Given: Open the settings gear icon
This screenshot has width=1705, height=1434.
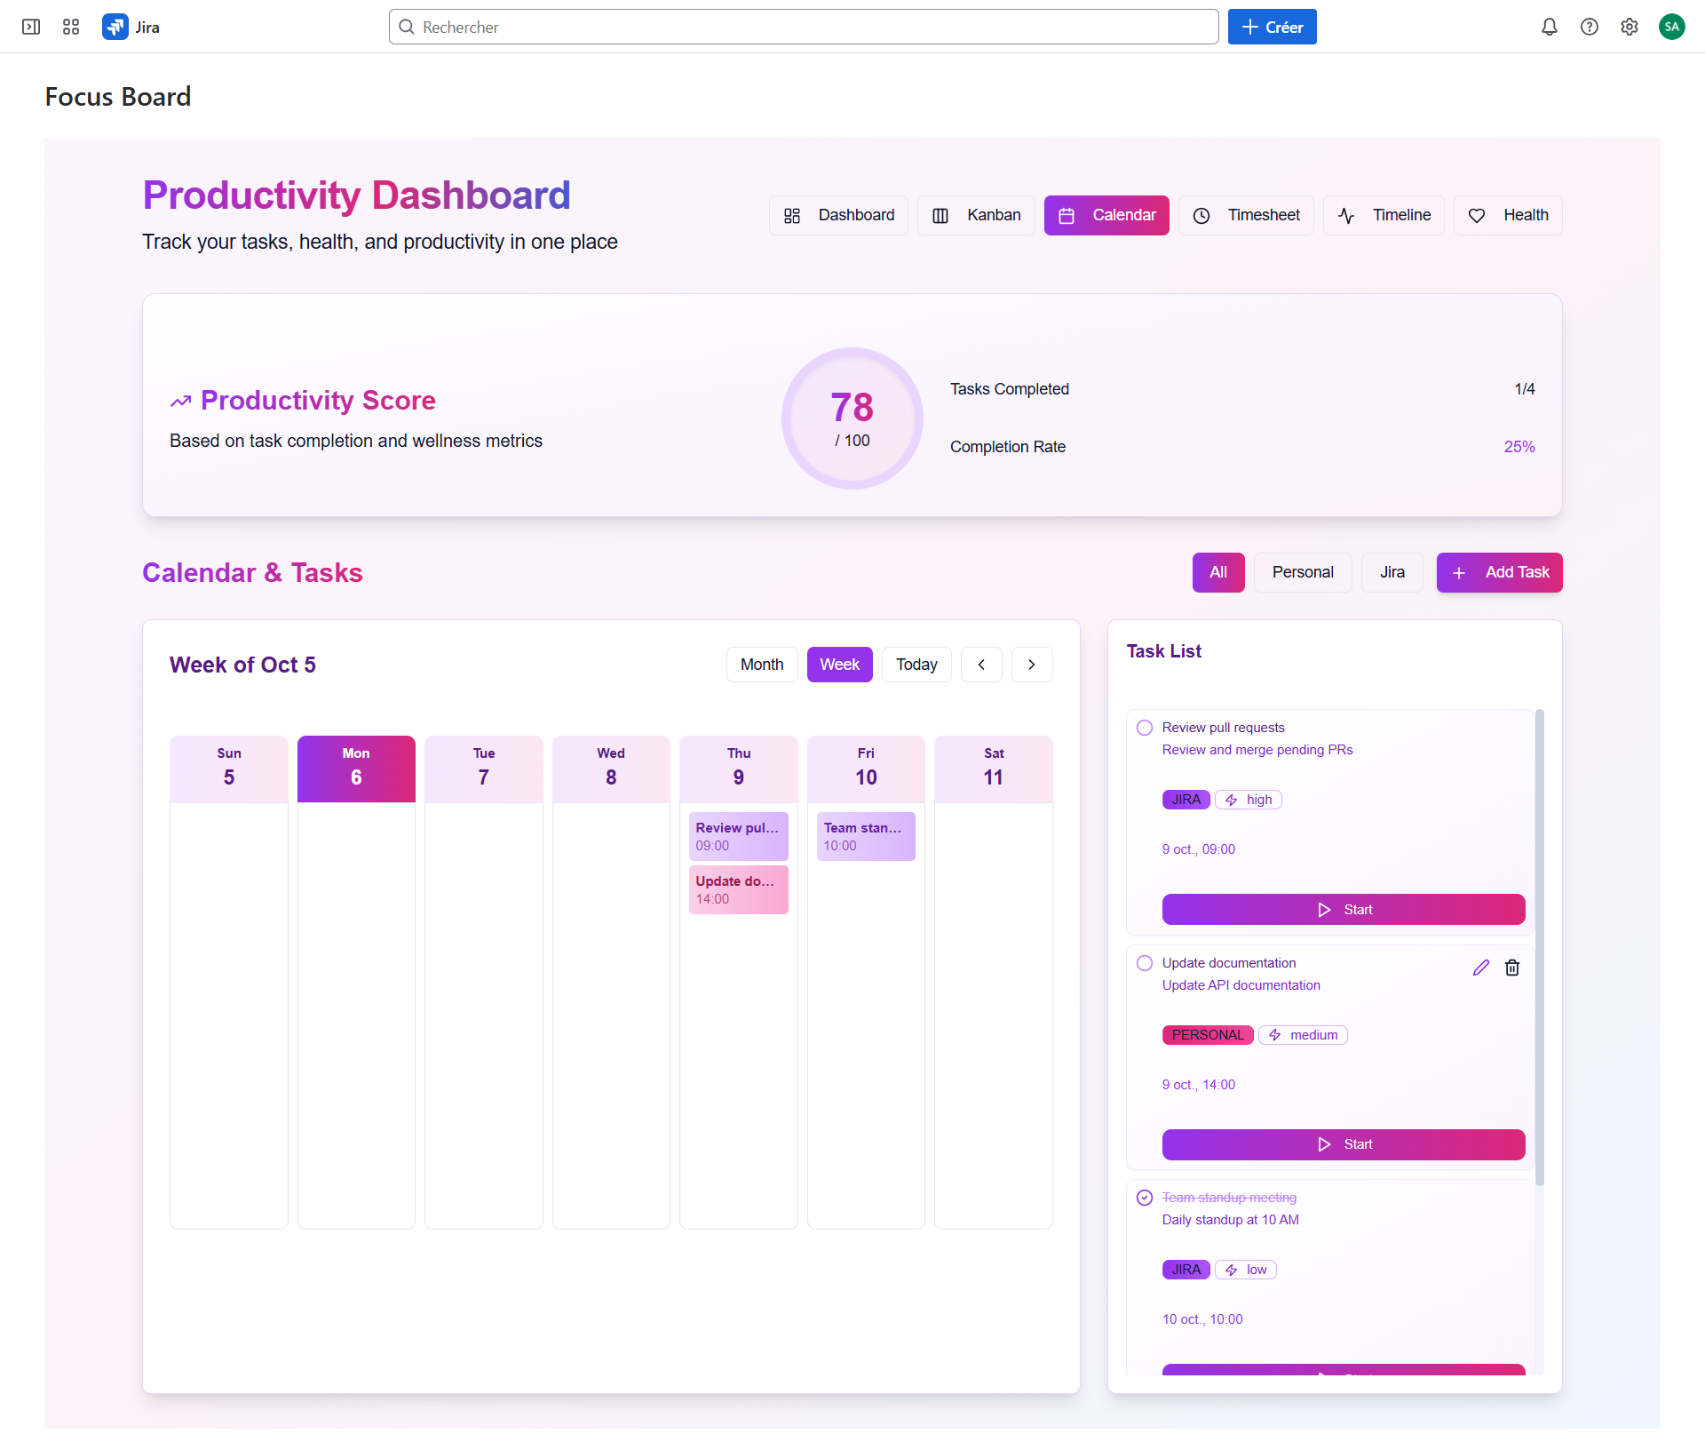Looking at the screenshot, I should click(x=1629, y=27).
